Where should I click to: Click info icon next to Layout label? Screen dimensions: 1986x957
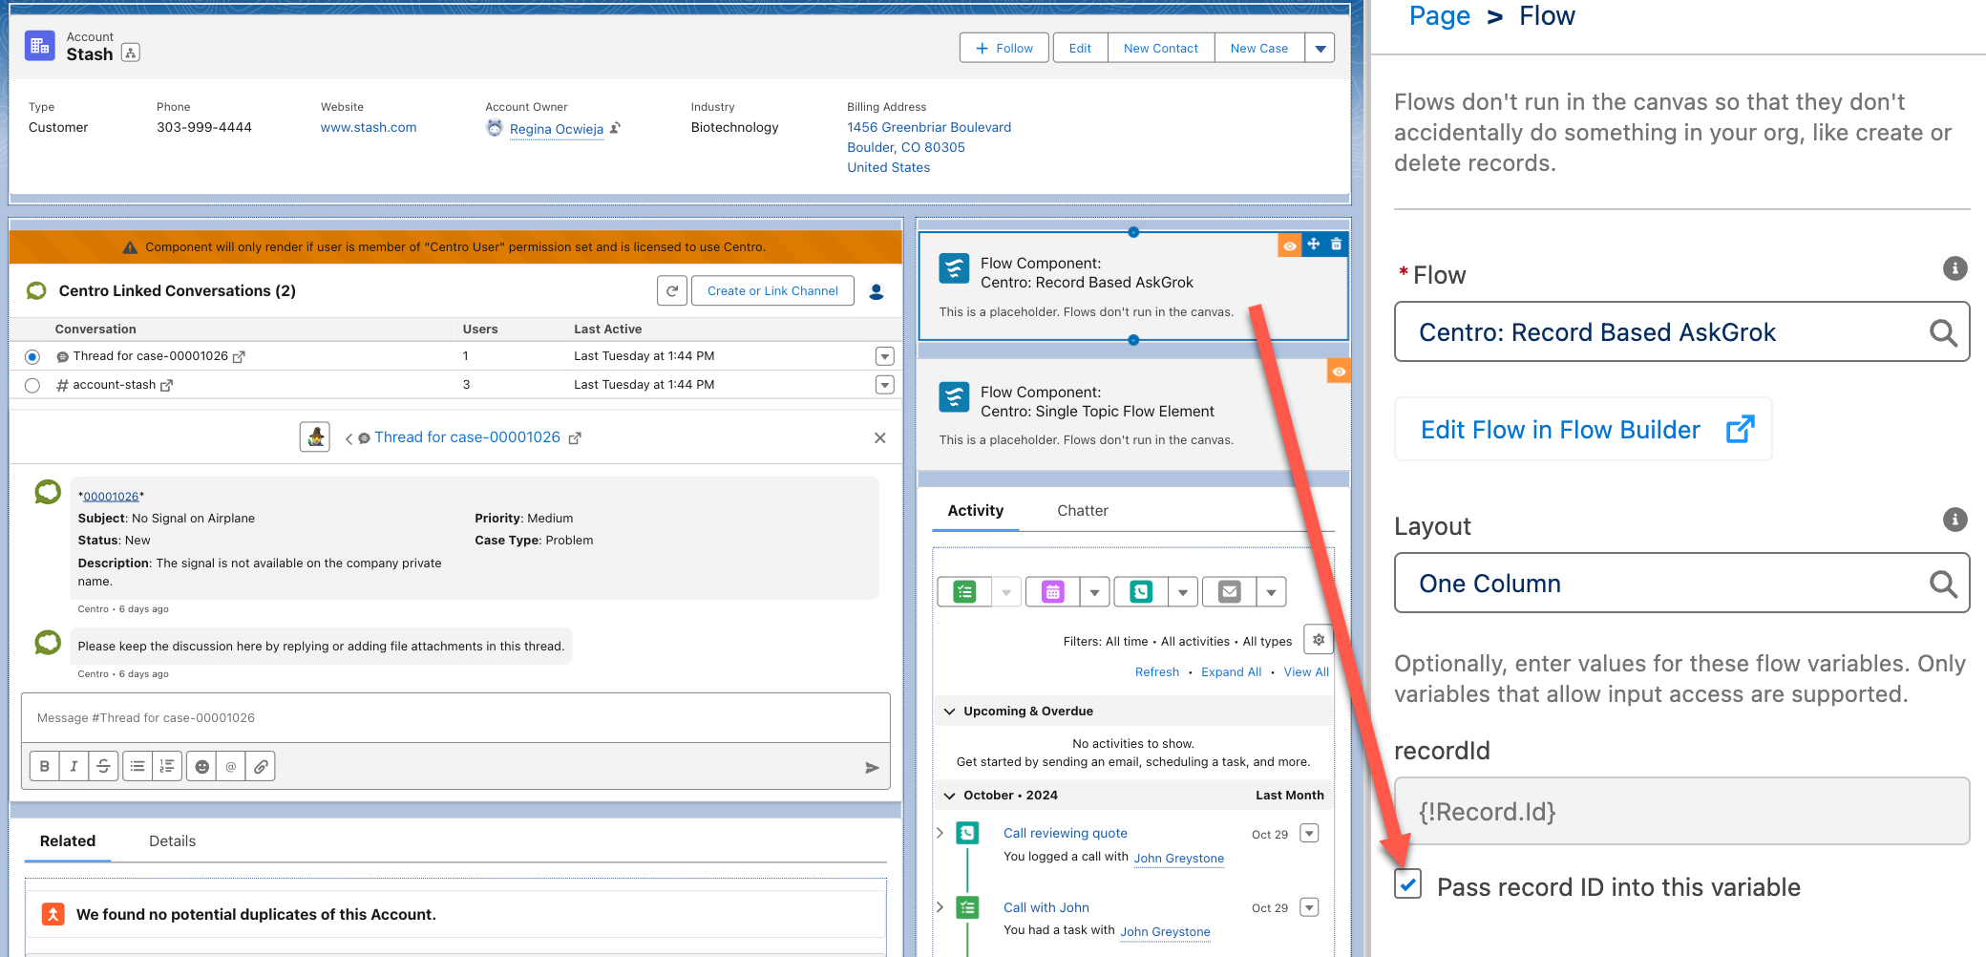pyautogui.click(x=1954, y=520)
